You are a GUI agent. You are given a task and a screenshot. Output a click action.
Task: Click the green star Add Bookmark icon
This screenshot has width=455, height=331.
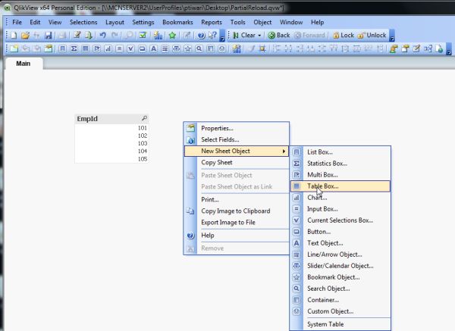tap(172, 36)
